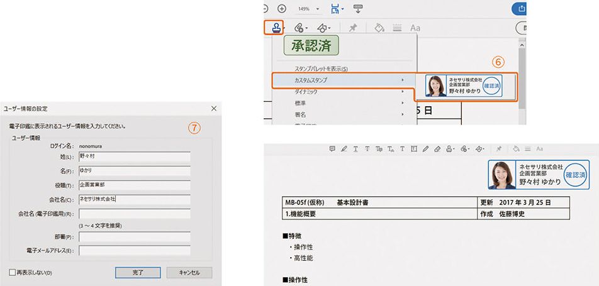Click the attach file icon in lower window
This screenshot has height=286, width=599.
464,149
